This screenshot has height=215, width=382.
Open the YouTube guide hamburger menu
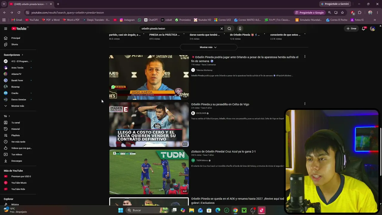click(x=5, y=29)
